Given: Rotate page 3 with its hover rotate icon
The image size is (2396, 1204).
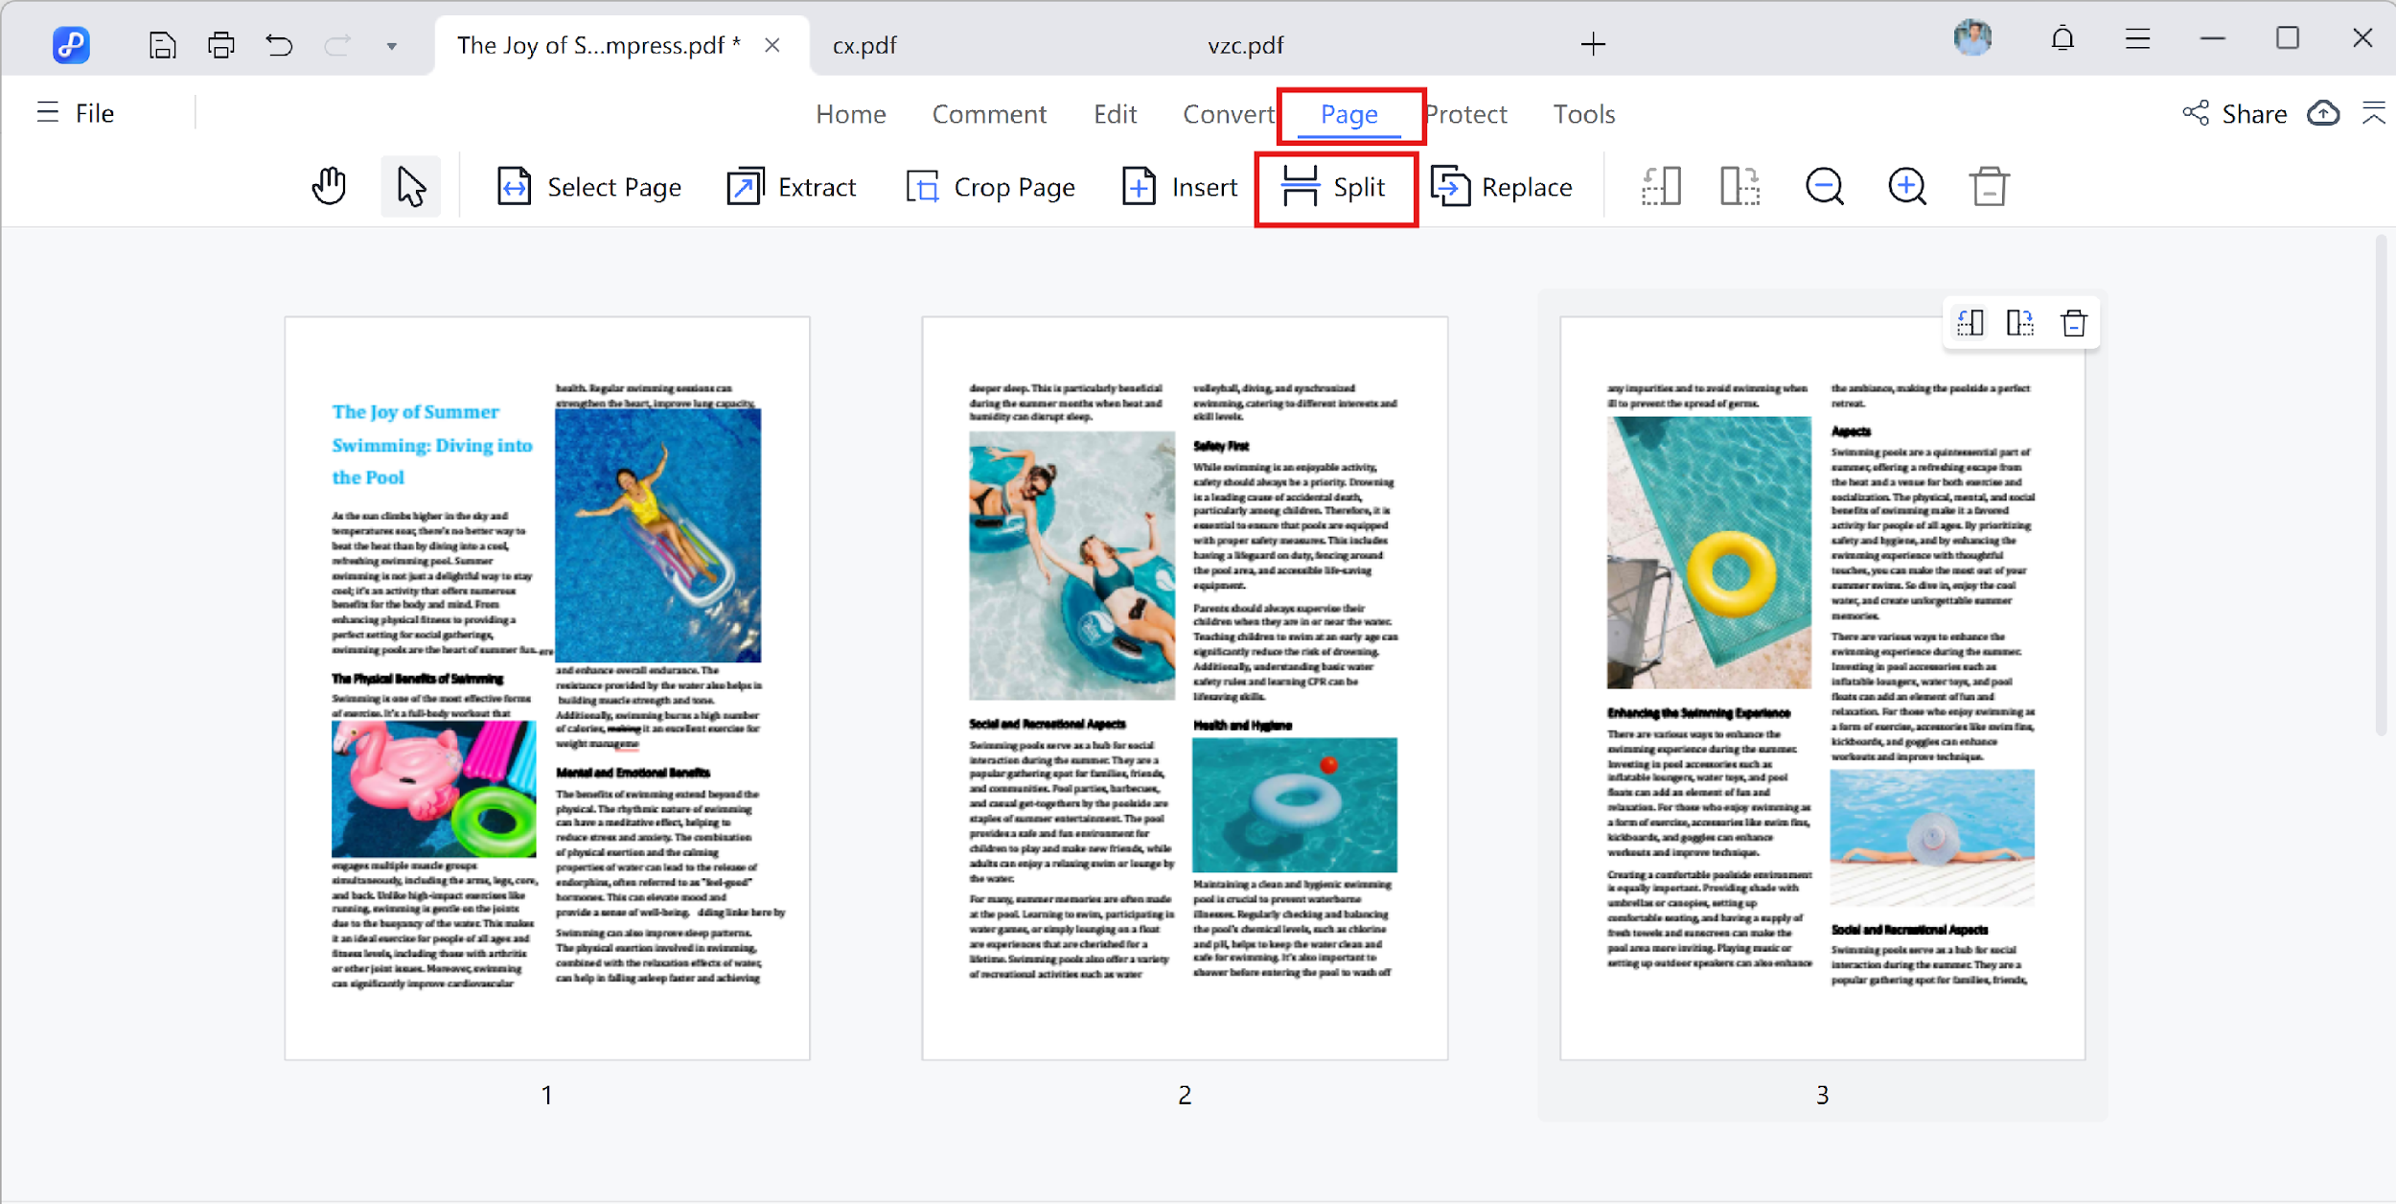Looking at the screenshot, I should tap(1970, 323).
